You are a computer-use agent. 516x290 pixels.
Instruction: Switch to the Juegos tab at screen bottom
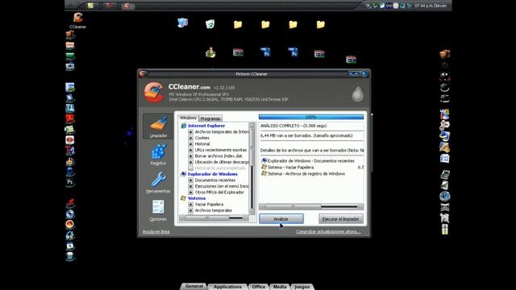pyautogui.click(x=302, y=287)
